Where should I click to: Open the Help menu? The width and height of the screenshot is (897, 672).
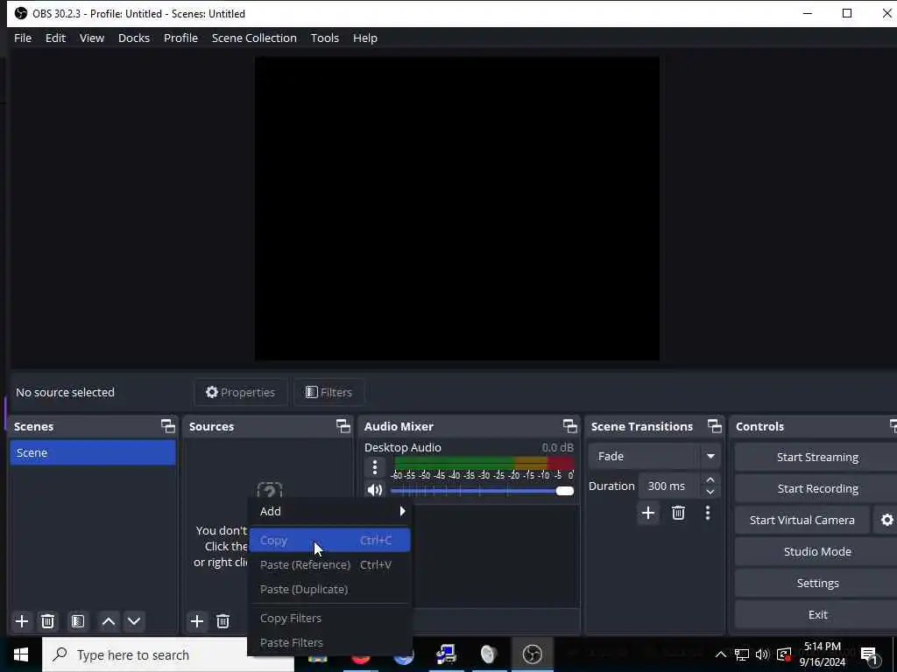pyautogui.click(x=365, y=38)
